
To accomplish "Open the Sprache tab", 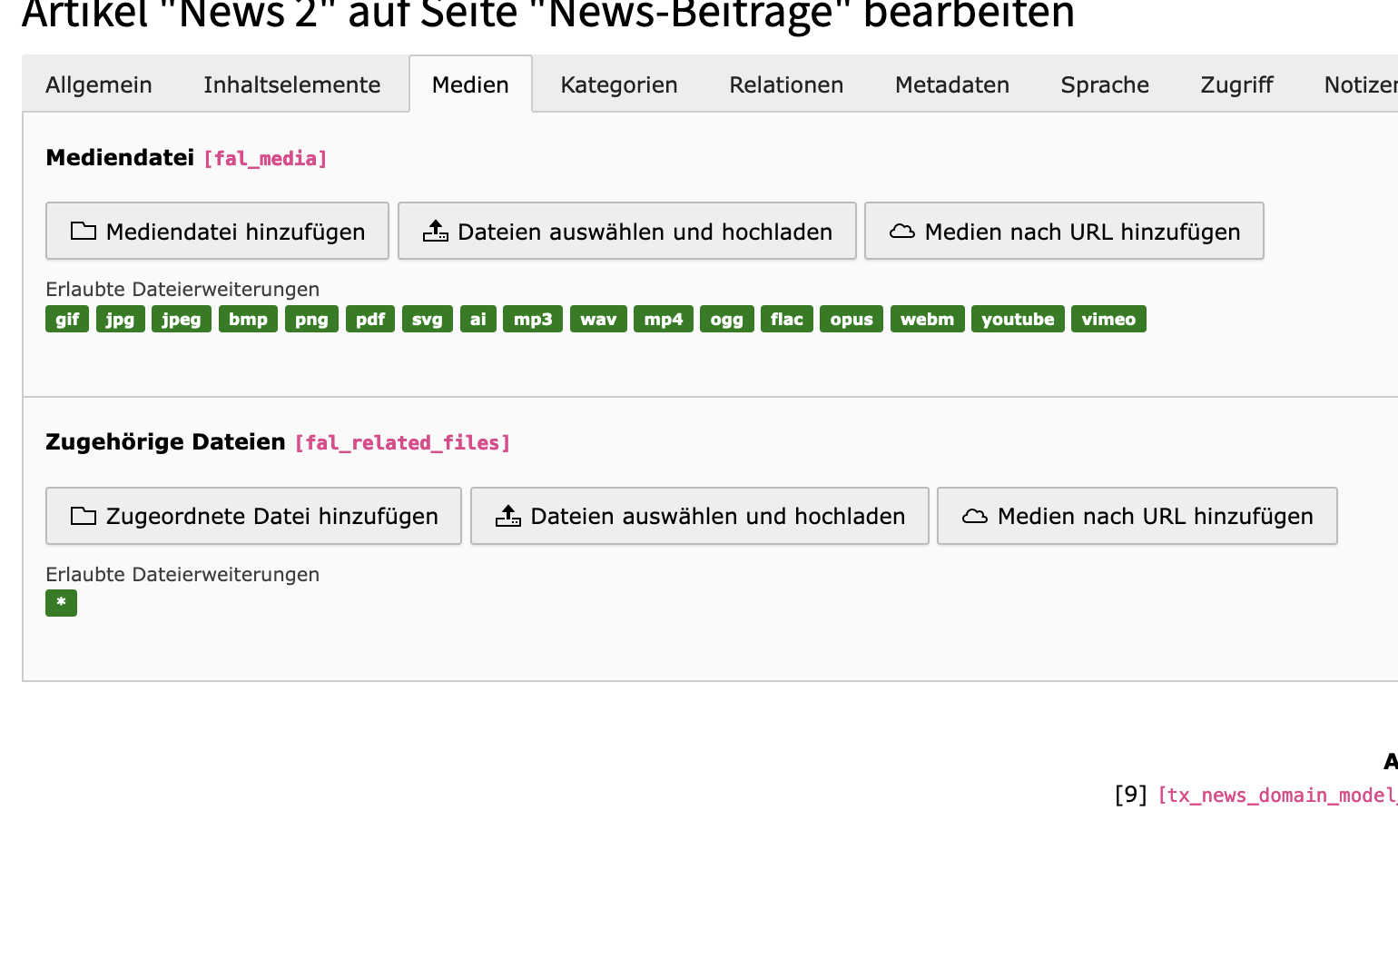I will (1105, 84).
